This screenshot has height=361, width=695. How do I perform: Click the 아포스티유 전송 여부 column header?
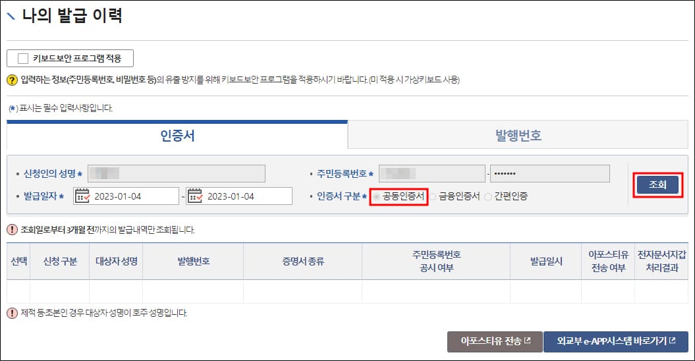coord(608,262)
